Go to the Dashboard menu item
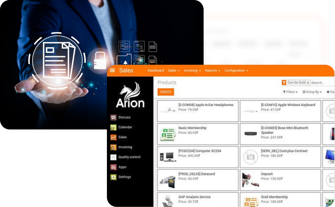The width and height of the screenshot is (335, 207). [156, 71]
